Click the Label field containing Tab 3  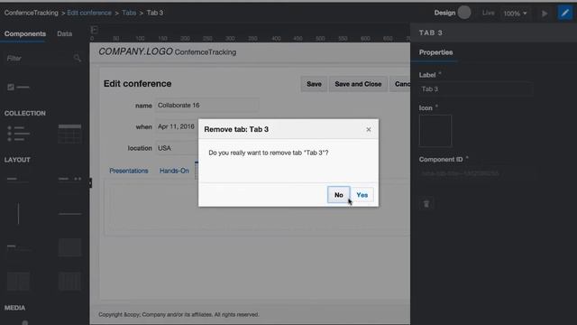point(476,89)
